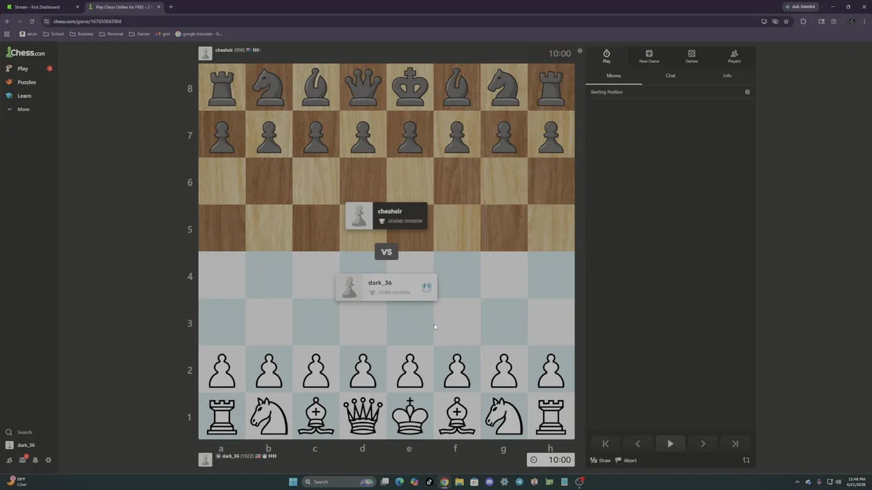Open Discord from the taskbar
Viewport: 872px width, 490px height.
pos(489,482)
